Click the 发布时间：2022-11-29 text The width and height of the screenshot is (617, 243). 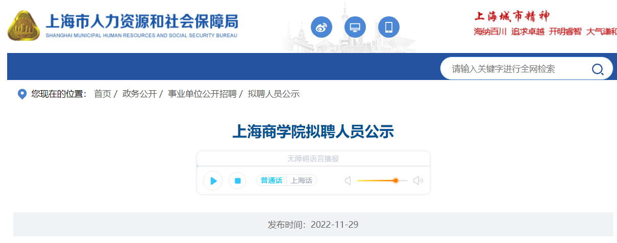point(313,224)
